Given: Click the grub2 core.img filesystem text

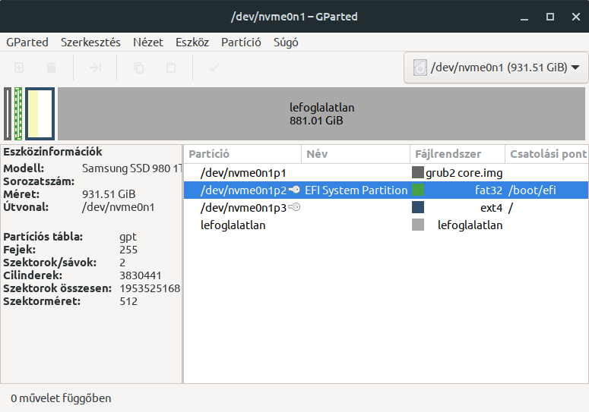Looking at the screenshot, I should coord(464,173).
